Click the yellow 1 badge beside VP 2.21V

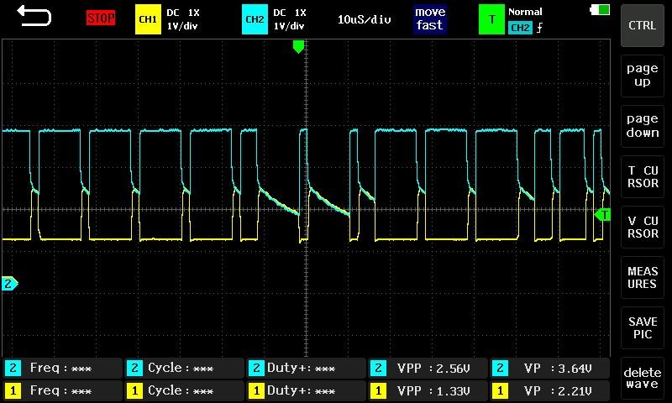[x=500, y=390]
